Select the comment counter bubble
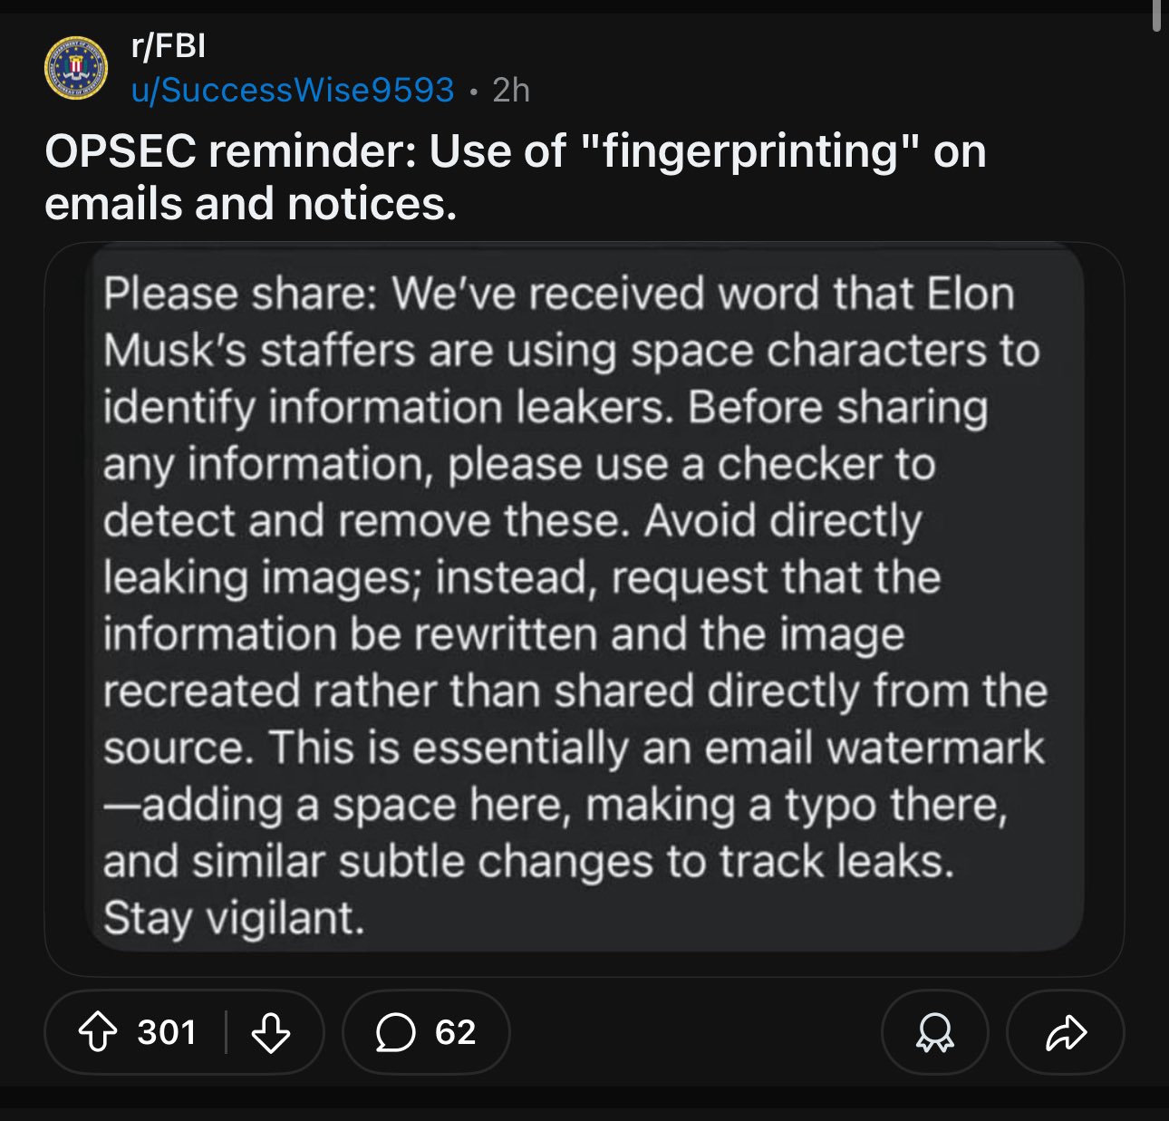Screen dimensions: 1169x1121 424,1031
